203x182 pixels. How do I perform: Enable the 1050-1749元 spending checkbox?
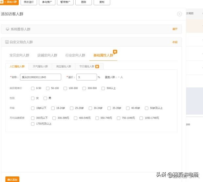[x=141, y=118]
